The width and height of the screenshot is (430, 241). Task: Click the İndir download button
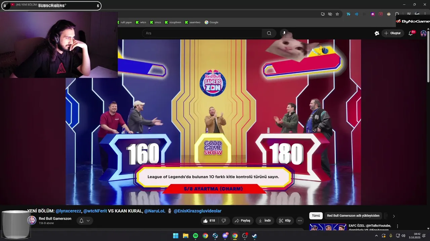tap(265, 221)
